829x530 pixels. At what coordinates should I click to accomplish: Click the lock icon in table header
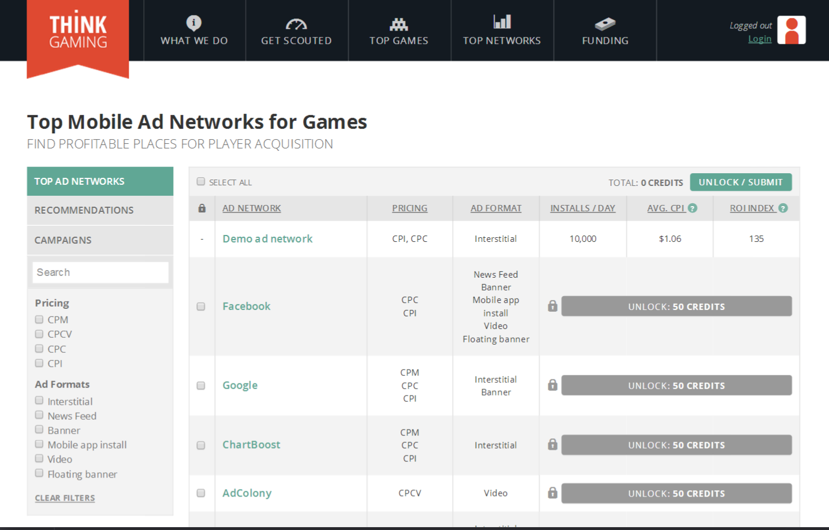click(202, 208)
